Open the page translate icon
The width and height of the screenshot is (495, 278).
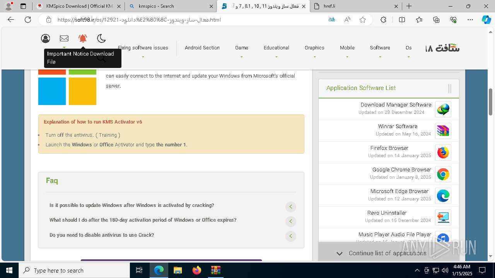click(x=332, y=20)
